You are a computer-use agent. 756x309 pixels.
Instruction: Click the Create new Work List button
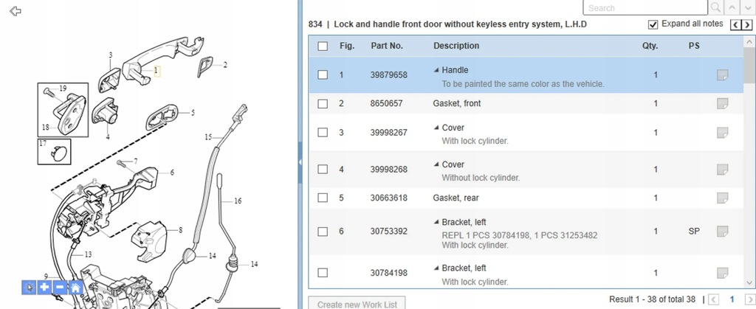357,304
